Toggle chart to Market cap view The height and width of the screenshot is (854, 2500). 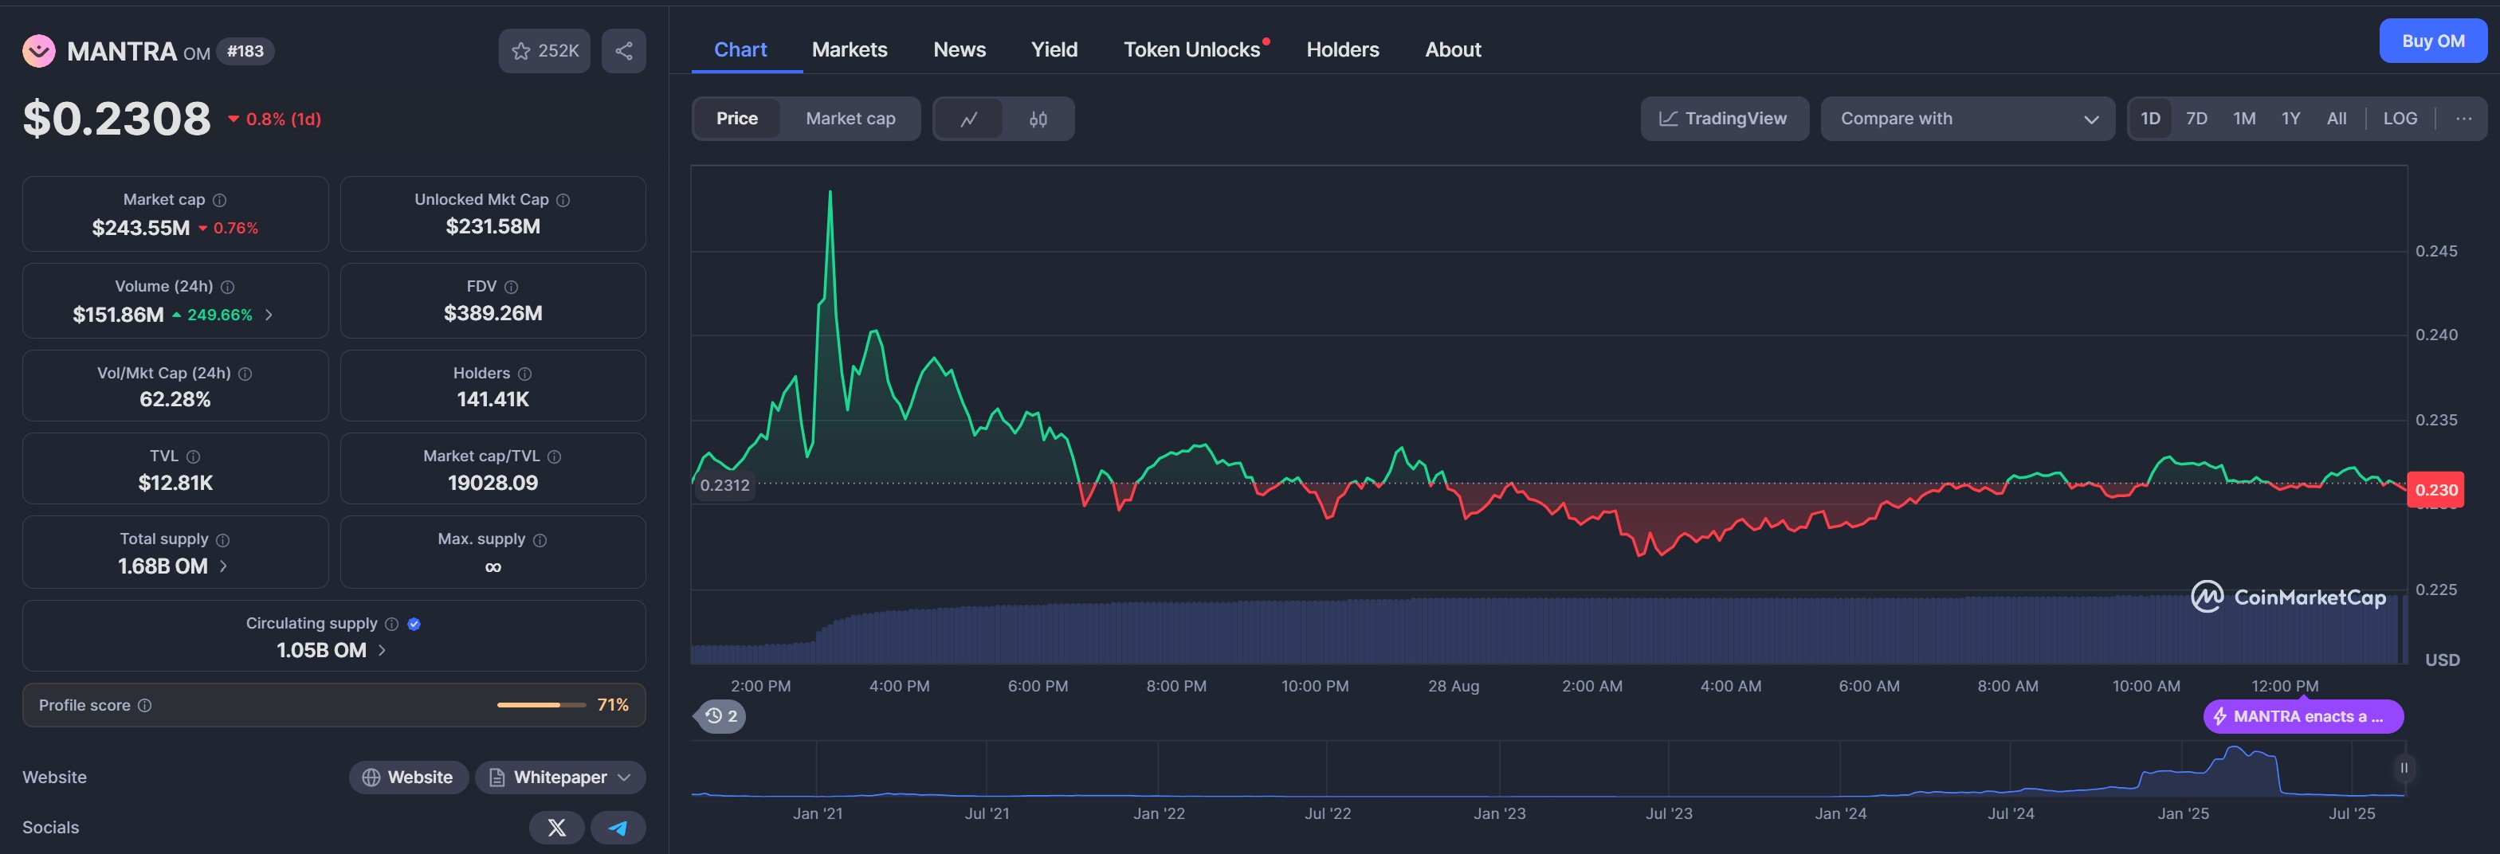click(850, 119)
